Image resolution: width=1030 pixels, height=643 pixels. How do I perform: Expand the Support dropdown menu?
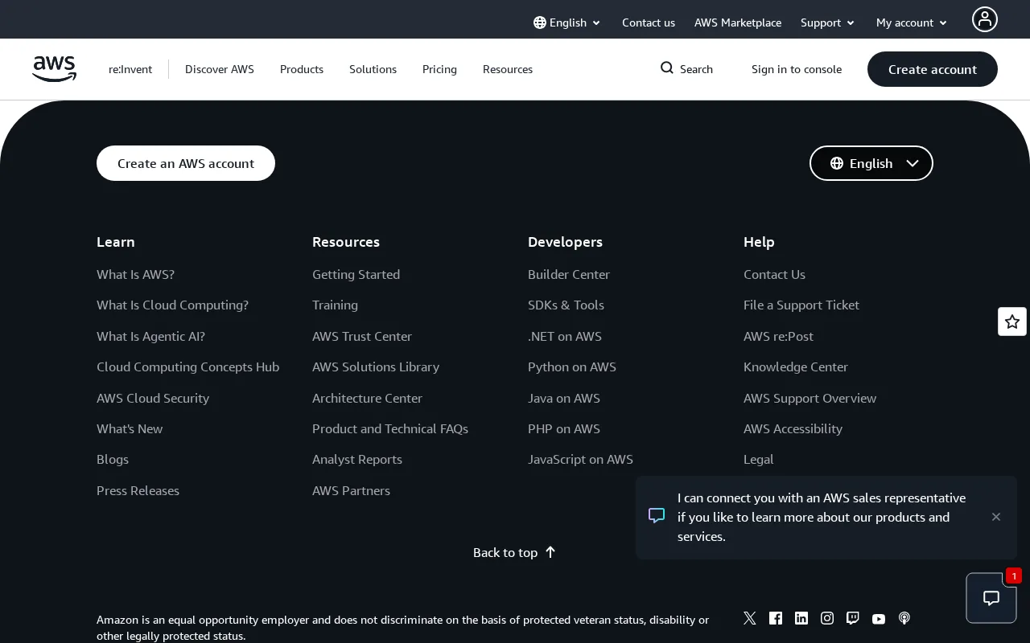(x=827, y=23)
